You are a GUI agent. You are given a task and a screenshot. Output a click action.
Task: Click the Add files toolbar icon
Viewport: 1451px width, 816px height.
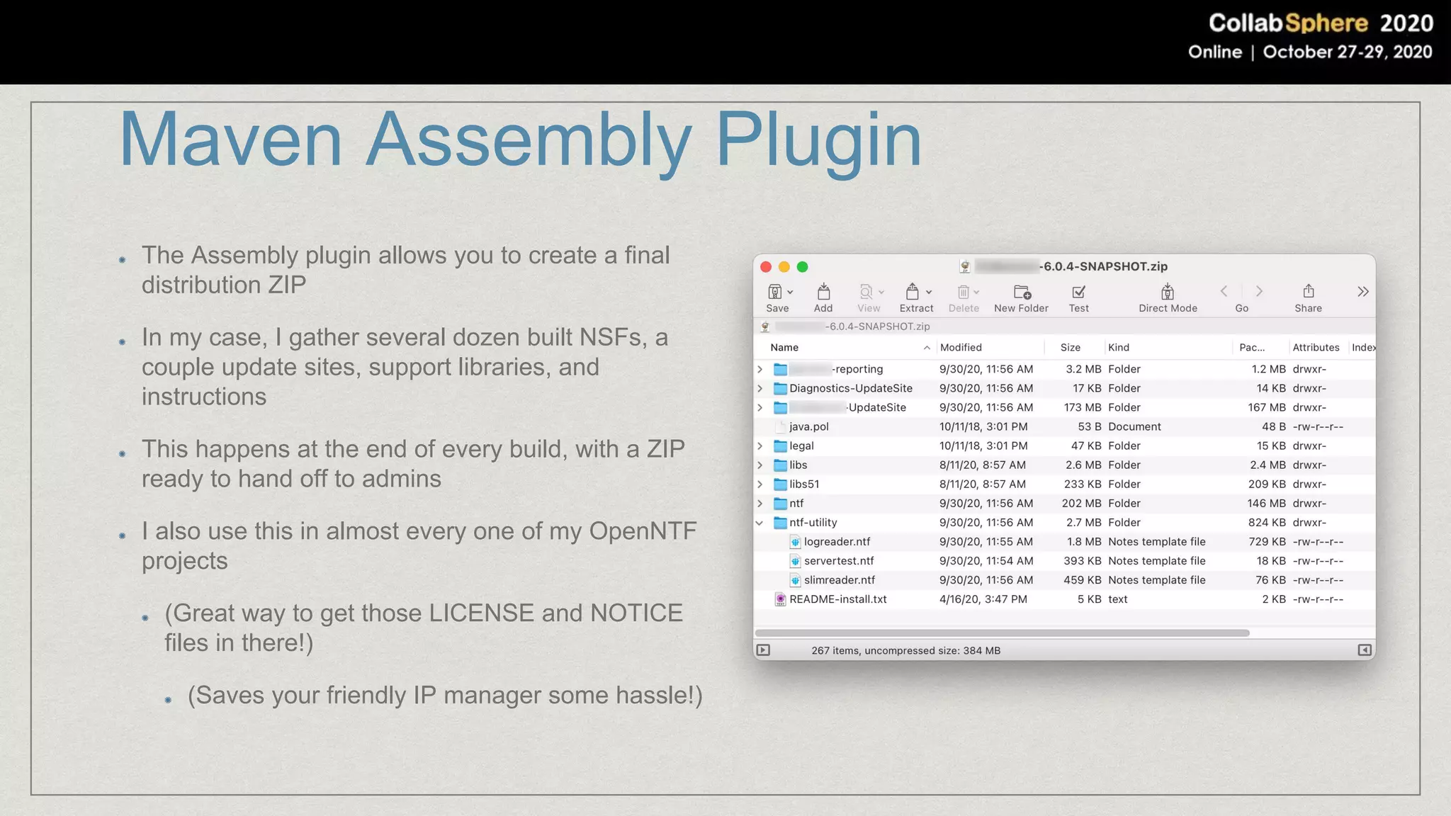[x=823, y=292]
